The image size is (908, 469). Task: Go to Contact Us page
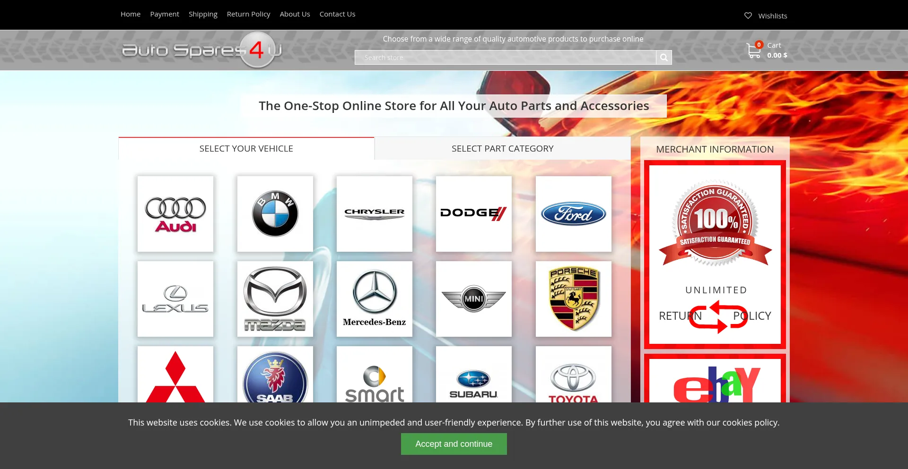[x=337, y=14]
